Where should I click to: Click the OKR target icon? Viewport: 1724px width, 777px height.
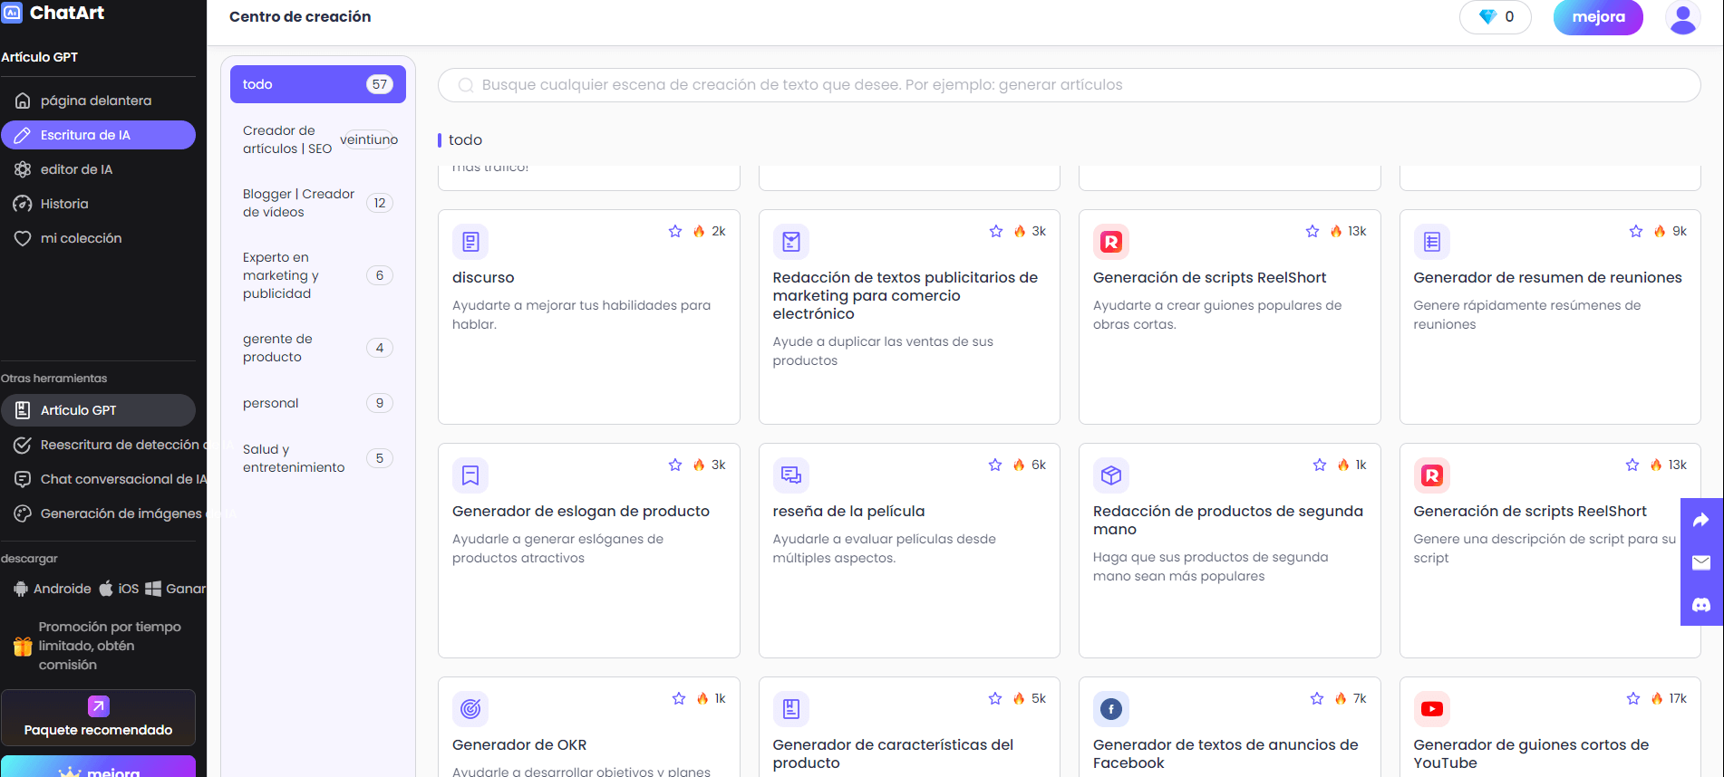[470, 709]
